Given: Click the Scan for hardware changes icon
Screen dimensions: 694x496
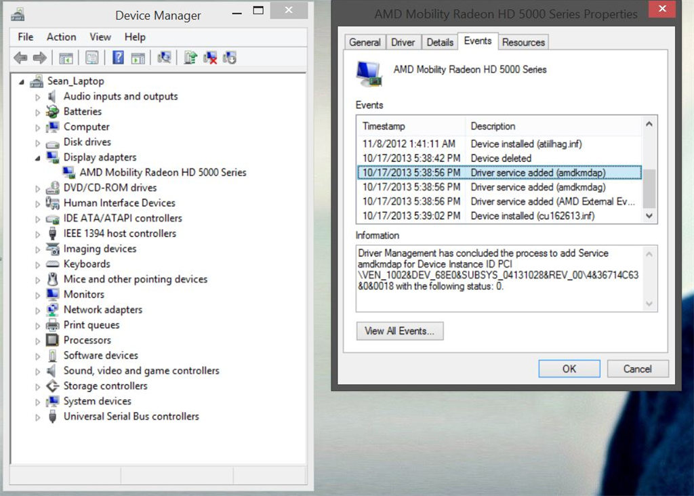Looking at the screenshot, I should coord(164,58).
